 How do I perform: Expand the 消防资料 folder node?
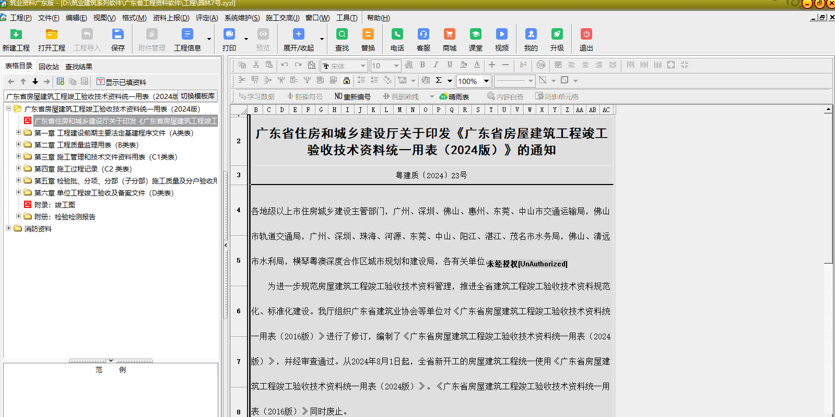pos(9,228)
